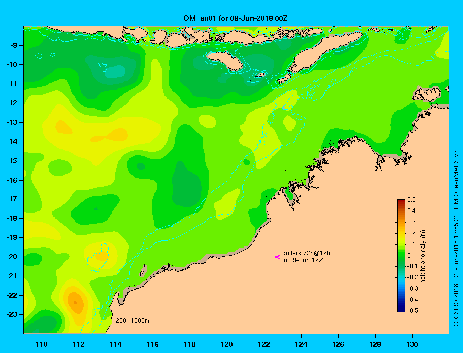Click the timestamp "20-Jun-2018 13:55:21"
The height and width of the screenshot is (353, 463).
(456, 246)
